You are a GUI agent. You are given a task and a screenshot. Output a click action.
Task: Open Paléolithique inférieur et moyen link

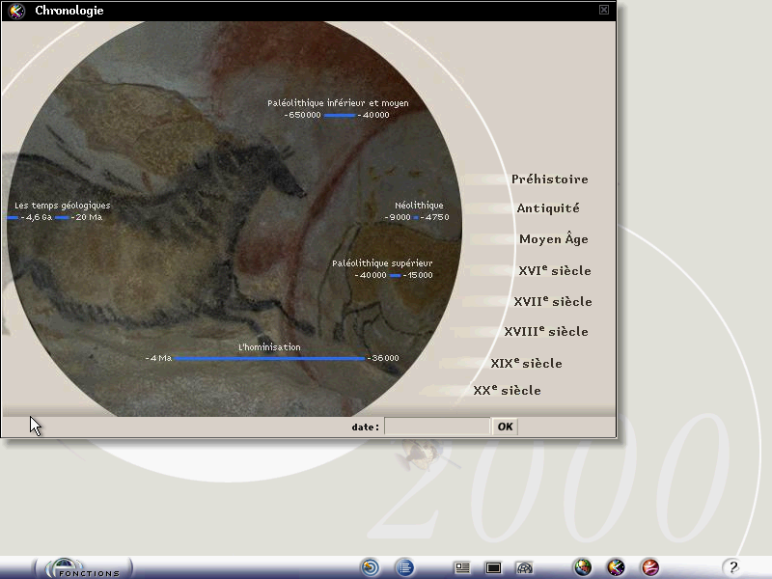(338, 103)
